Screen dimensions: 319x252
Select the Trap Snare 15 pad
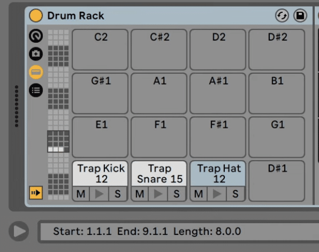point(159,174)
